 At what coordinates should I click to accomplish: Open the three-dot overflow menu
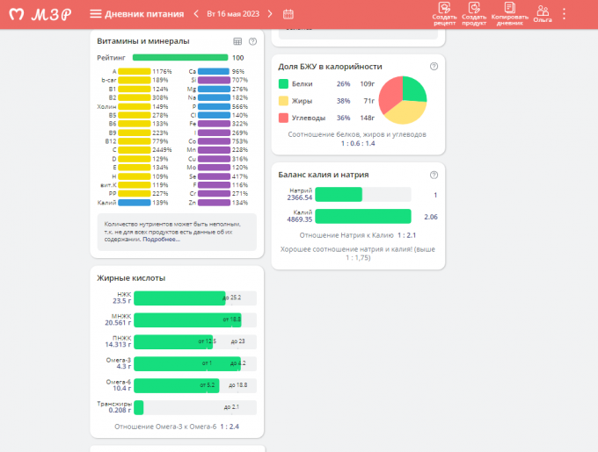pyautogui.click(x=565, y=14)
